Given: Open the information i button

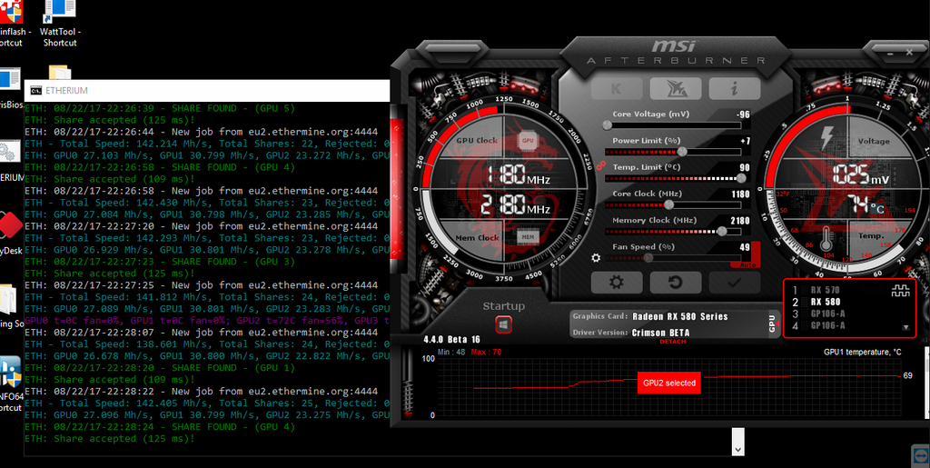Looking at the screenshot, I should pos(734,89).
